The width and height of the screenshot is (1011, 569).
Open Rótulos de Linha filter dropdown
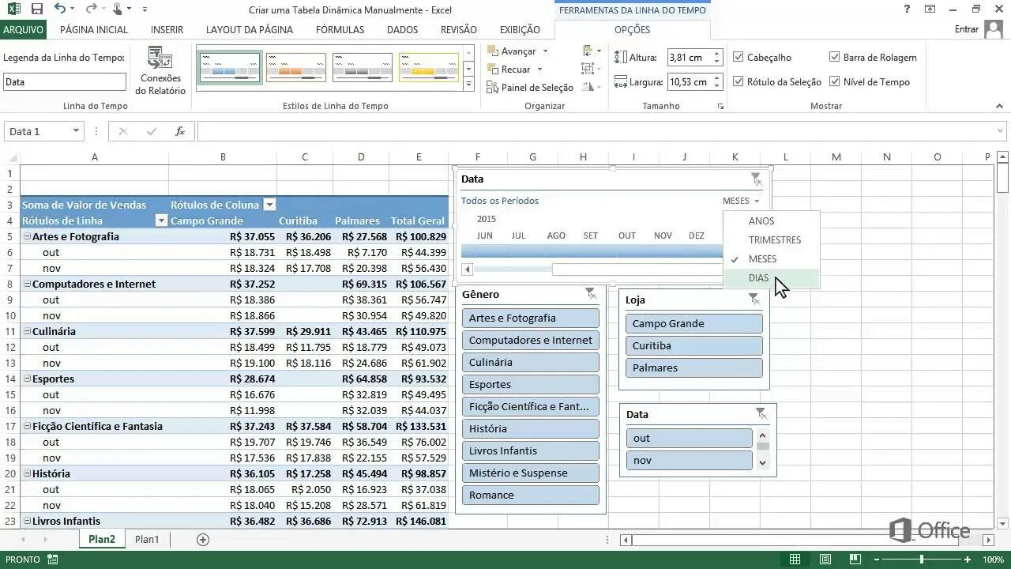click(161, 220)
